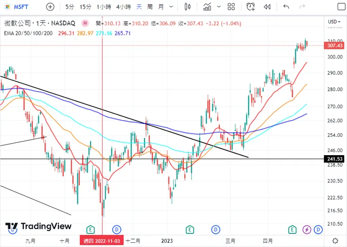This screenshot has width=347, height=247.
Task: Open the January 2023 earnings E marker
Action: pos(189,230)
